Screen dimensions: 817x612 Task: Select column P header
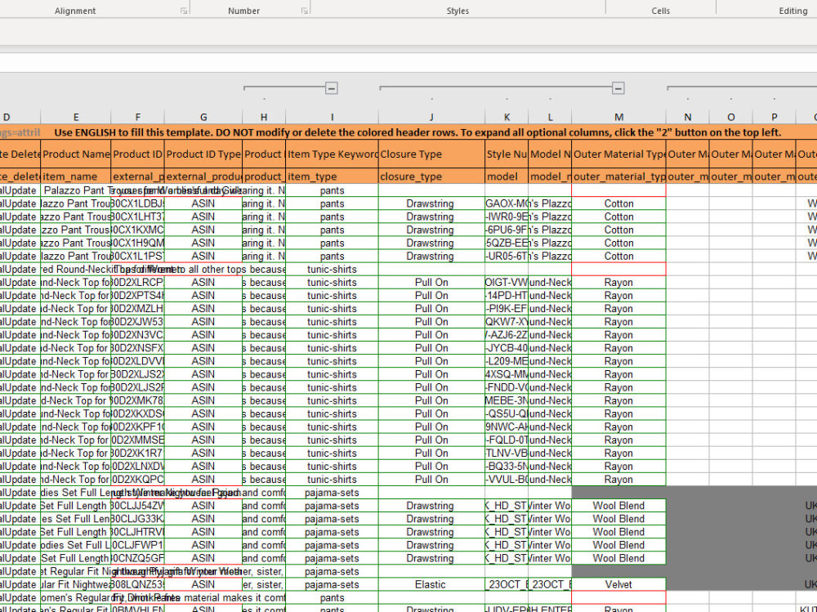[x=774, y=118]
